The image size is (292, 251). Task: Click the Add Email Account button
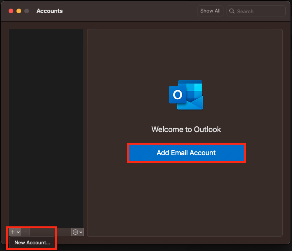coord(187,153)
